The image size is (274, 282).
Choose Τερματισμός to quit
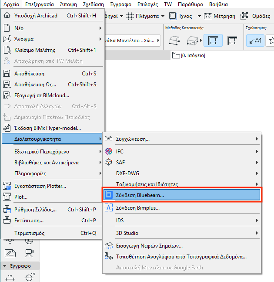click(52, 233)
